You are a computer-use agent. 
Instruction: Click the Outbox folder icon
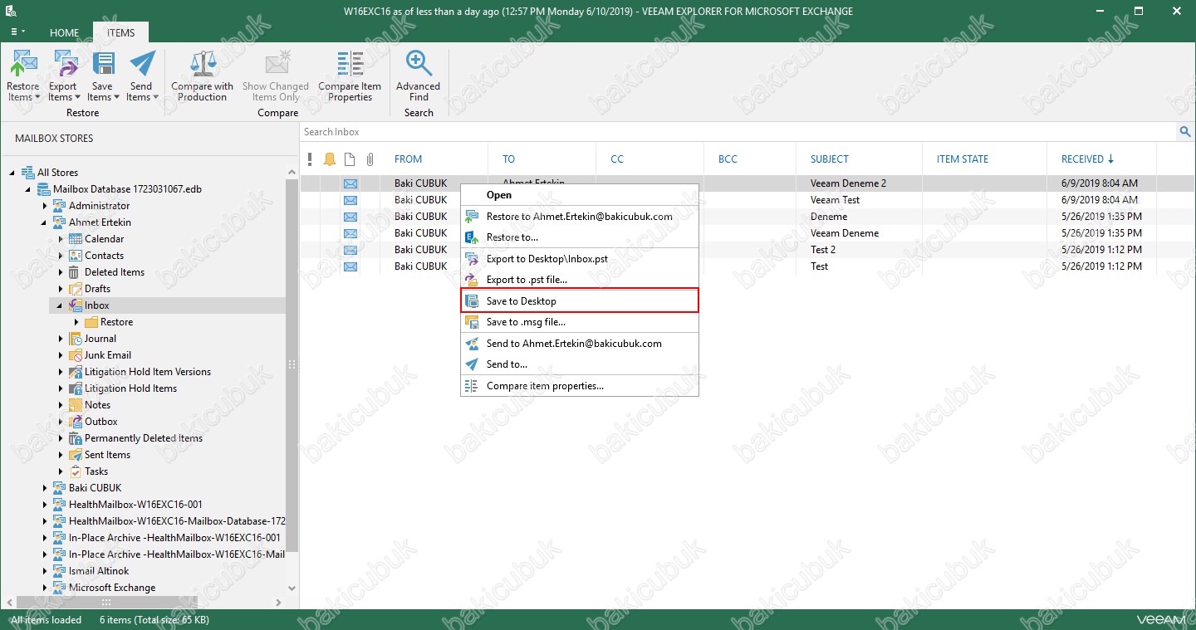click(76, 422)
